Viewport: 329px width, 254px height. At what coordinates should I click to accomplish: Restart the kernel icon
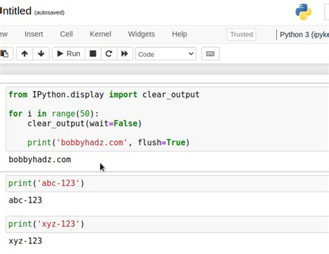click(109, 53)
